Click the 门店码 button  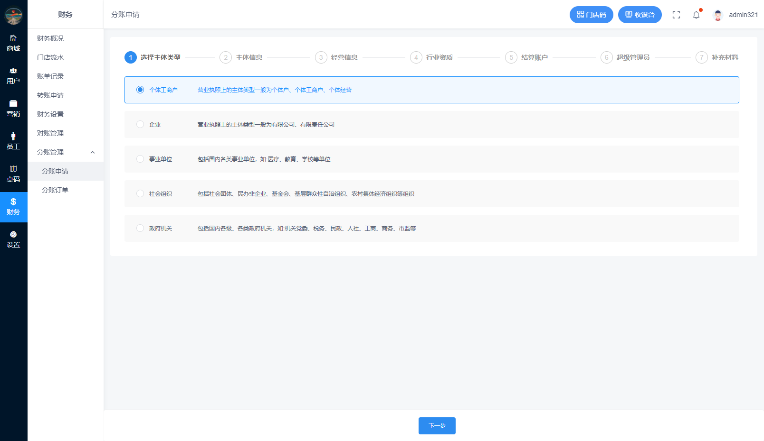(591, 15)
